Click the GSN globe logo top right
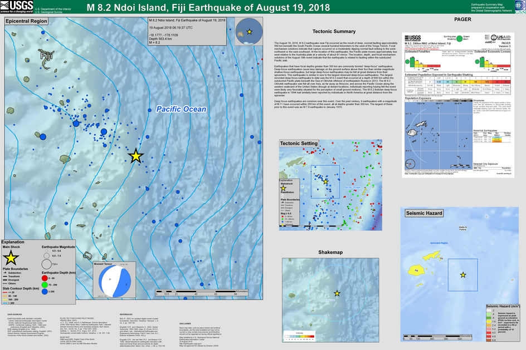Viewport: 526px width, 350px height. click(x=519, y=7)
